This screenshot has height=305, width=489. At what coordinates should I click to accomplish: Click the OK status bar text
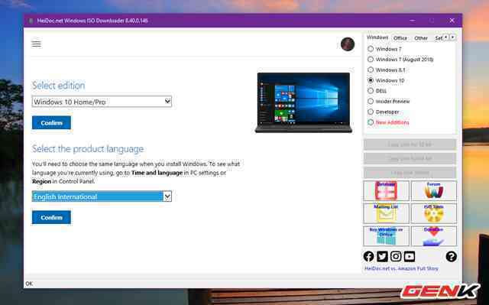click(x=29, y=284)
